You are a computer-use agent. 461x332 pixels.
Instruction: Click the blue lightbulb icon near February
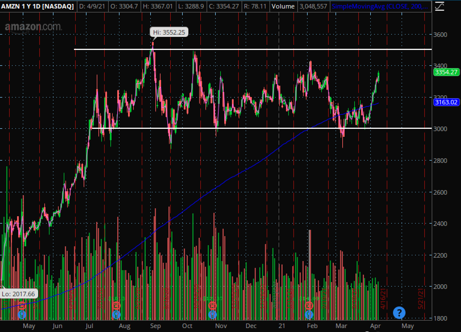[x=309, y=314]
